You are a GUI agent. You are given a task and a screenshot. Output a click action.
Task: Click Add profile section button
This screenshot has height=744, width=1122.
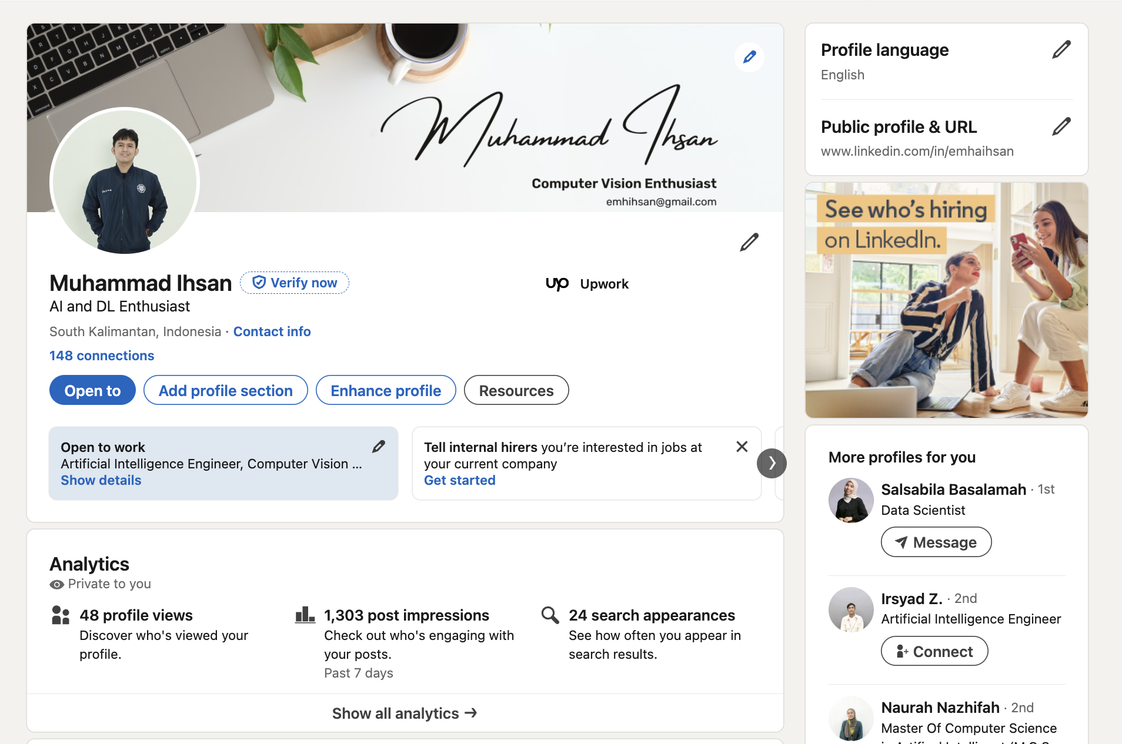tap(225, 390)
